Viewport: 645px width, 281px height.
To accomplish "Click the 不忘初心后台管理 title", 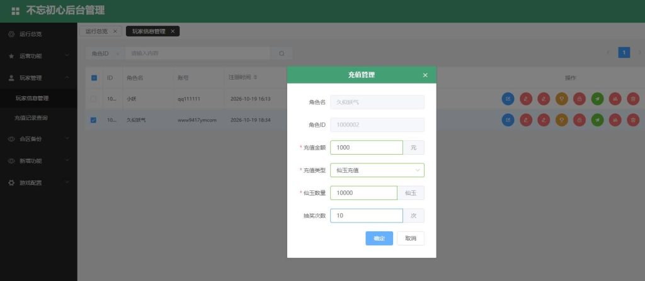I will point(66,11).
